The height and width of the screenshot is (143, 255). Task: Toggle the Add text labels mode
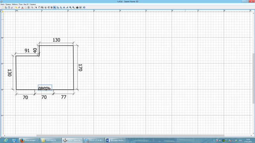point(54,7)
